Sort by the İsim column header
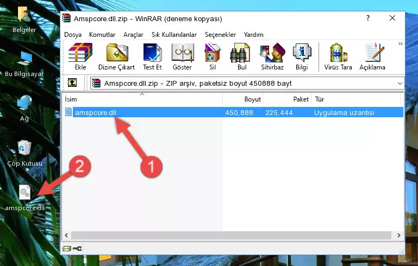418x266 pixels. tap(142, 99)
